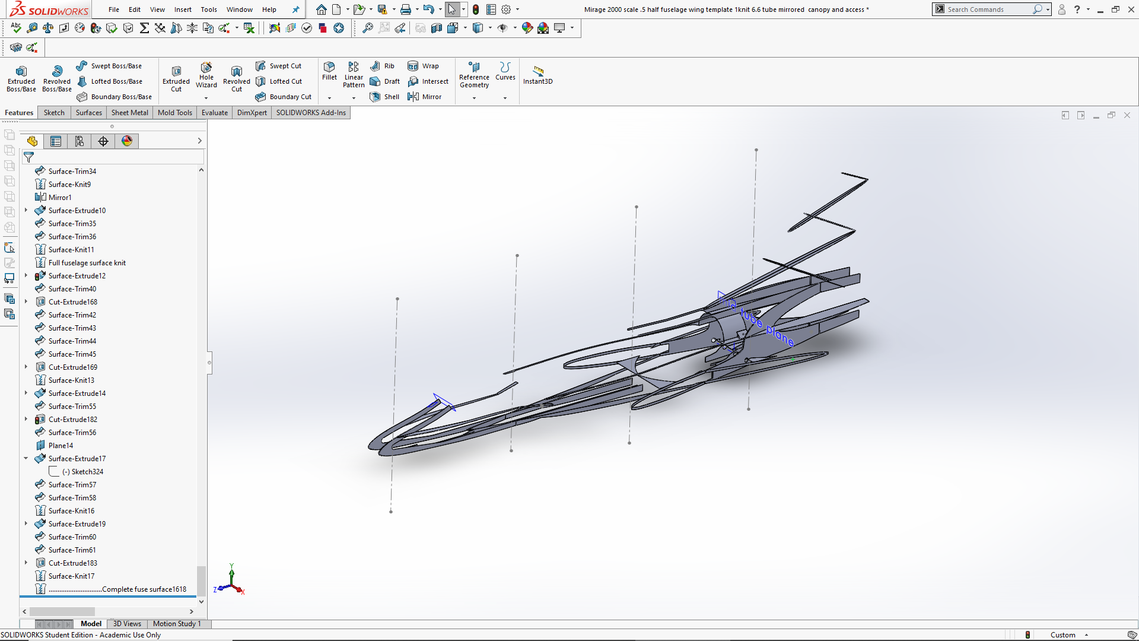Screen dimensions: 1139x641
Task: Choose the Swept Boss/Base tool
Action: [109, 66]
